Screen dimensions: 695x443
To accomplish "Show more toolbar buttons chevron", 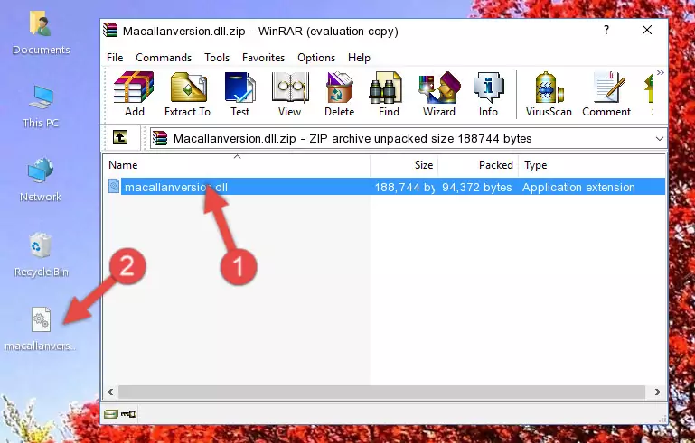I will click(661, 72).
